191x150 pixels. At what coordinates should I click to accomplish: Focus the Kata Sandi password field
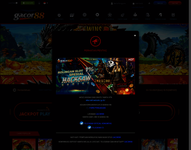coord(139,3)
